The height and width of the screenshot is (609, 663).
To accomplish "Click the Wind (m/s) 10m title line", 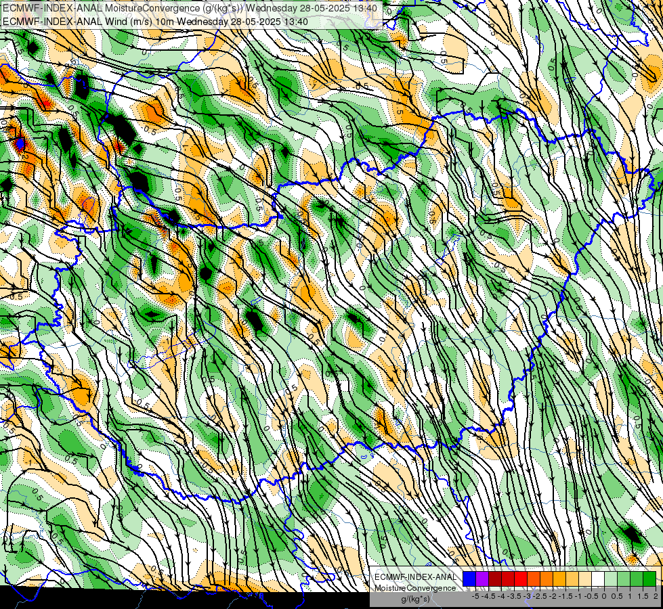I will (155, 22).
